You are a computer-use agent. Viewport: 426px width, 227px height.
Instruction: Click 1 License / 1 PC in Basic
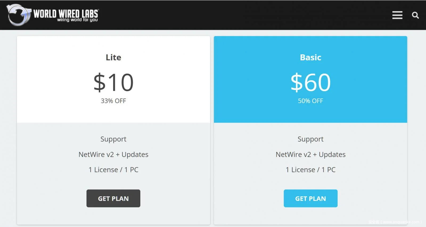pos(310,170)
